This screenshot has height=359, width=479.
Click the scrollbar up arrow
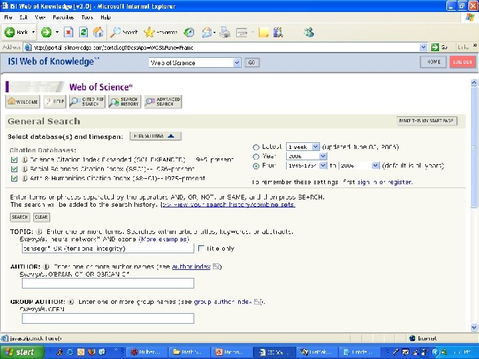tap(474, 82)
